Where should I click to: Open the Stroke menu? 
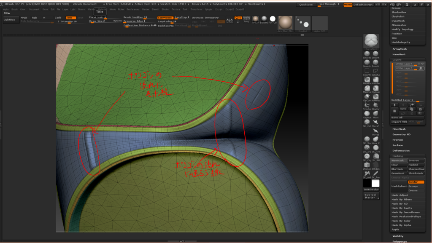[165, 9]
